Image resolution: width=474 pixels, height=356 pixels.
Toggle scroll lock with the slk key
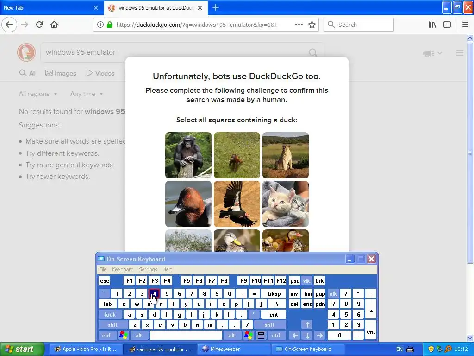[x=306, y=281]
